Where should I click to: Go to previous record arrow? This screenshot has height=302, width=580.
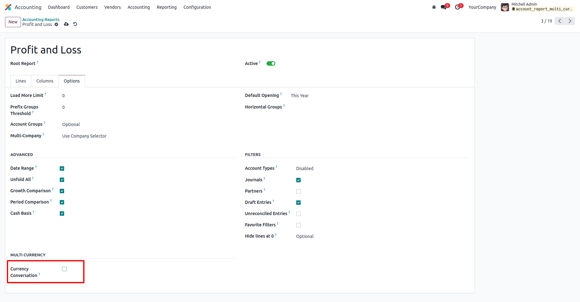click(560, 21)
